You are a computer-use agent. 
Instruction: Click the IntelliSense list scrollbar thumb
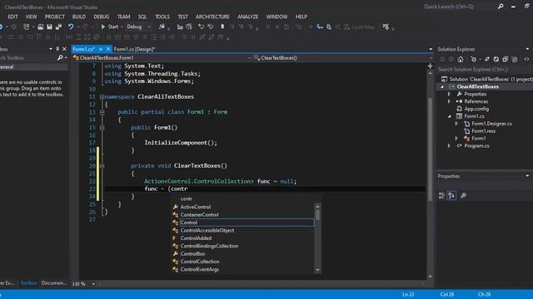tap(318, 215)
